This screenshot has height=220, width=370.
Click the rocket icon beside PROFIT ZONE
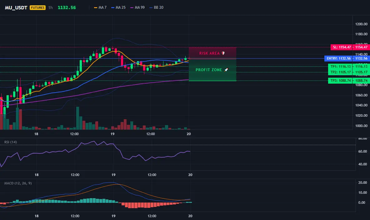point(226,70)
